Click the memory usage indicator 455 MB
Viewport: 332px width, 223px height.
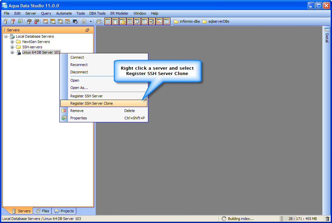(302, 219)
